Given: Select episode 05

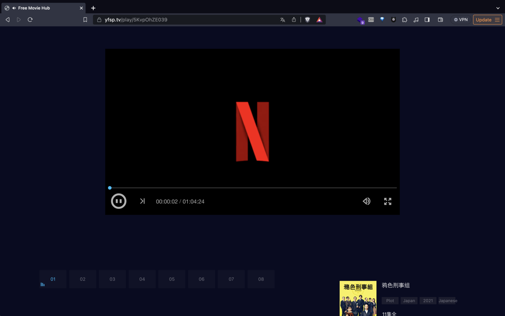Looking at the screenshot, I should coord(172,279).
